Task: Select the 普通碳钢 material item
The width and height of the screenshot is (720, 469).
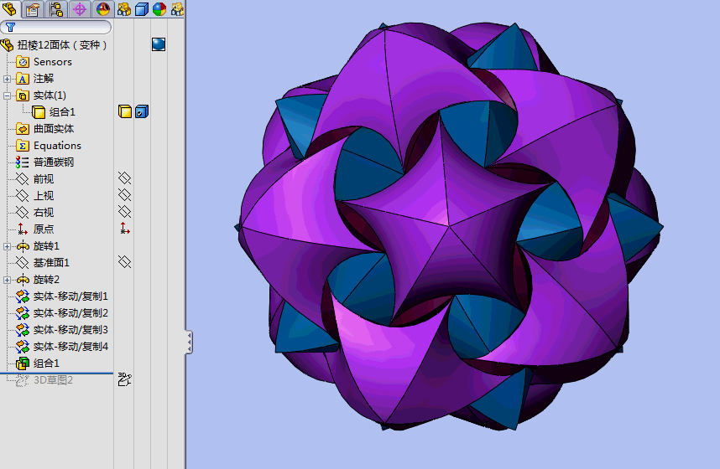Action: point(54,162)
